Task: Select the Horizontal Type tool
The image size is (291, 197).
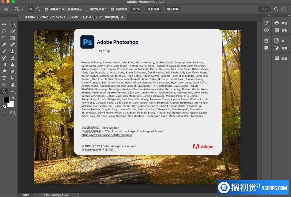Action: click(4, 78)
